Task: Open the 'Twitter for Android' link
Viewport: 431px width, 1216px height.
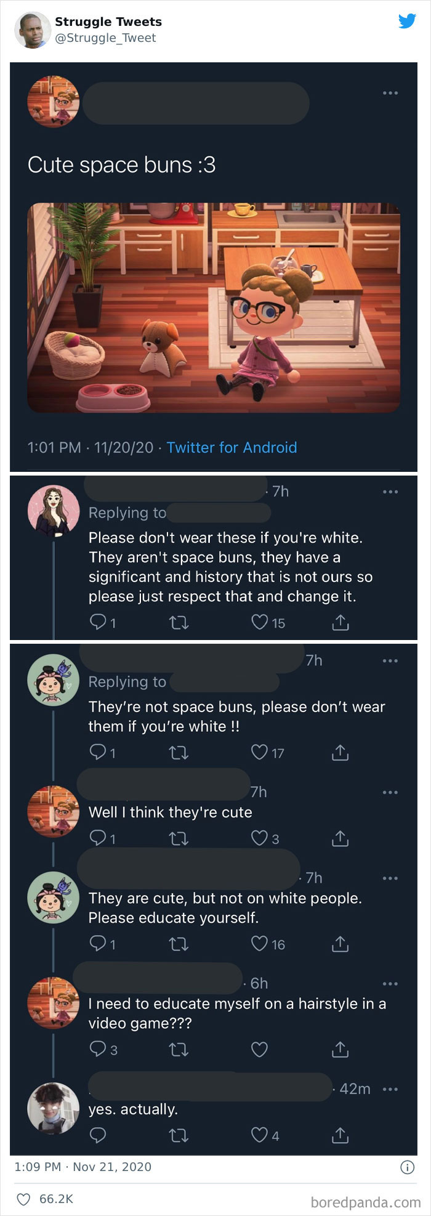Action: (231, 448)
